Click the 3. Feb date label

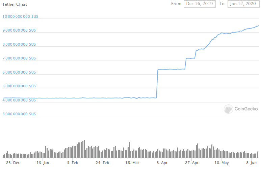pyautogui.click(x=73, y=163)
